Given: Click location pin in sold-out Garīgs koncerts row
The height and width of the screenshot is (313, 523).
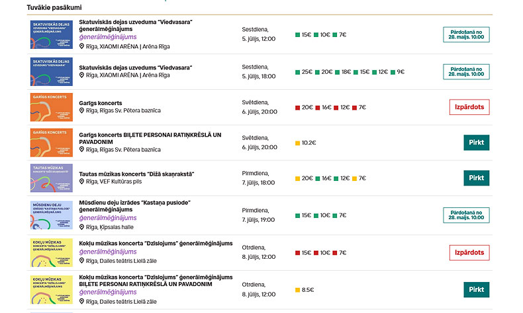Looking at the screenshot, I should pos(82,110).
